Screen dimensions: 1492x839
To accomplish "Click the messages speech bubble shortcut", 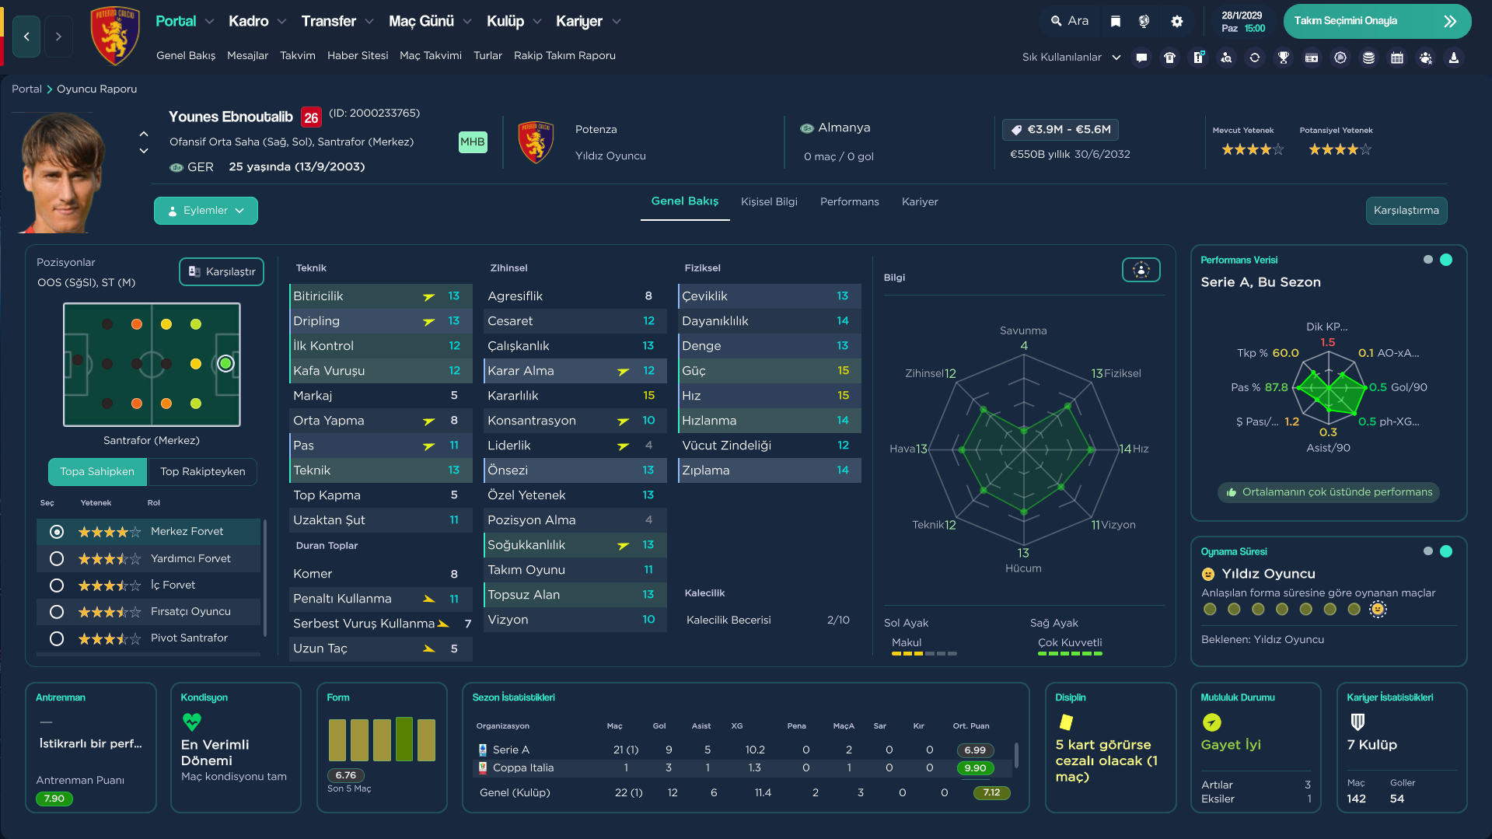I will [1141, 58].
